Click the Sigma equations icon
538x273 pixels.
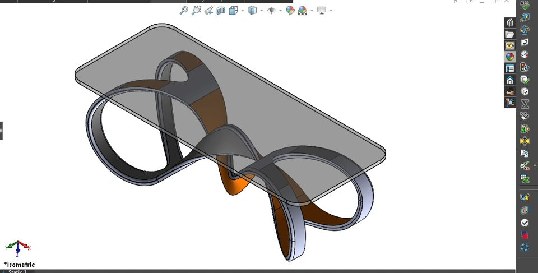pyautogui.click(x=525, y=104)
